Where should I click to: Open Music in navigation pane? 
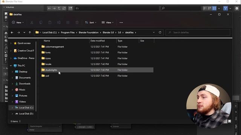click(x=22, y=90)
